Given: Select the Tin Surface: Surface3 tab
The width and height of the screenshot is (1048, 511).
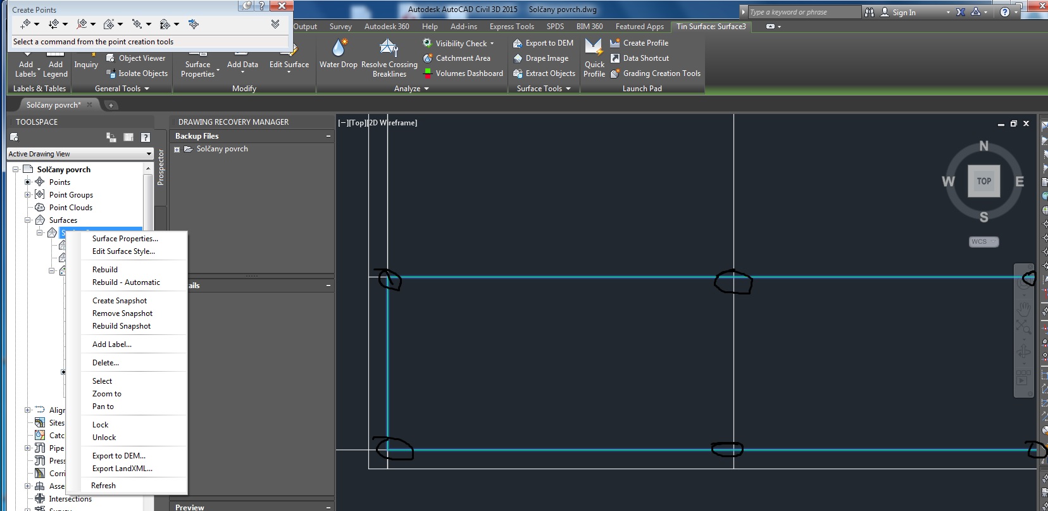Looking at the screenshot, I should (711, 27).
